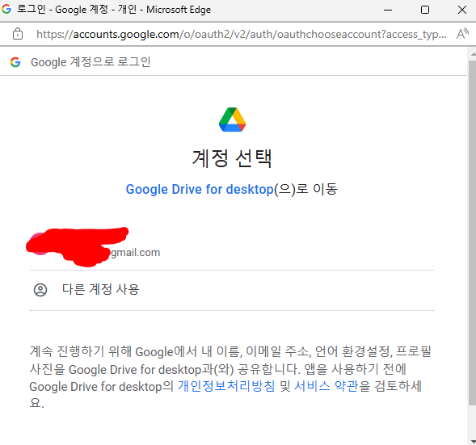Viewport: 476px width, 445px height.
Task: Click the scrollbar up arrow
Action: (473, 54)
